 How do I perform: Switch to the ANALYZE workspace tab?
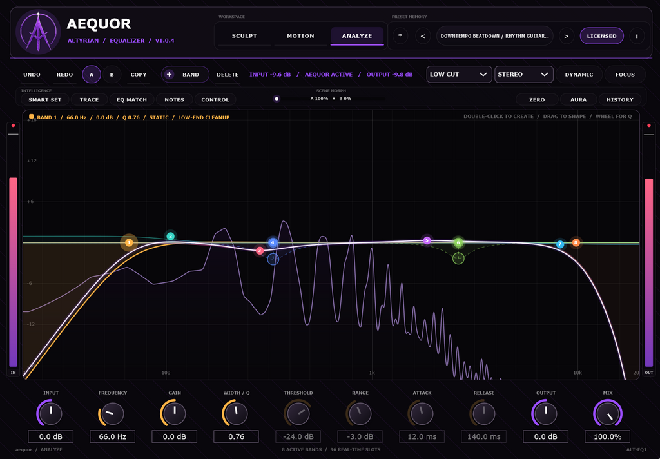pyautogui.click(x=357, y=36)
